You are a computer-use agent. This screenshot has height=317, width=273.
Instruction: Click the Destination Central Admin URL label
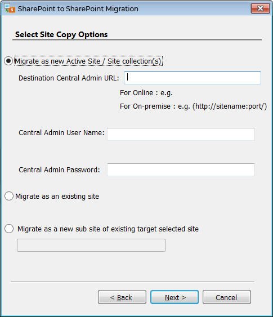click(69, 78)
